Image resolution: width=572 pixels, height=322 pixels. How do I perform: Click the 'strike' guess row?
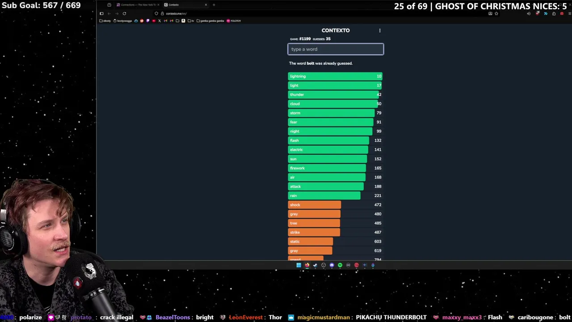335,232
